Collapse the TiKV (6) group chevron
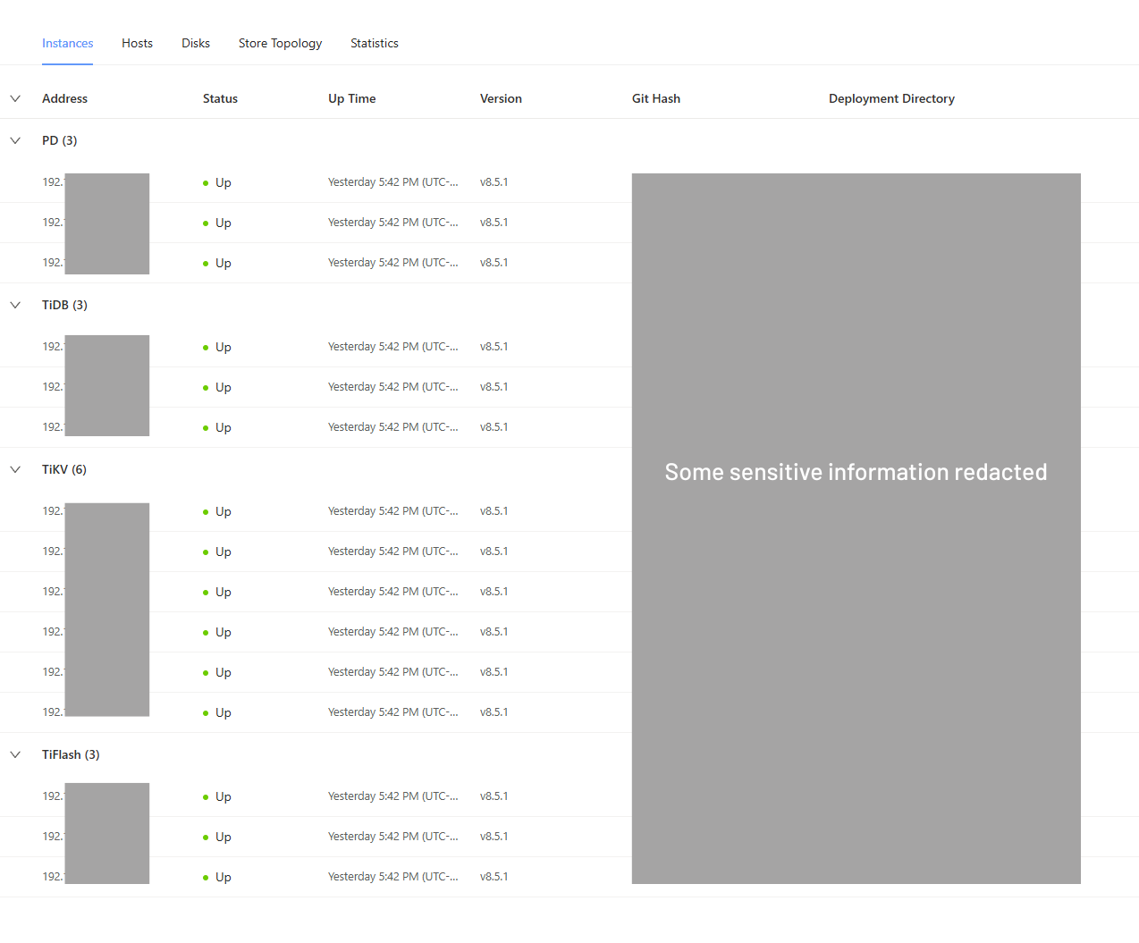 pos(15,469)
